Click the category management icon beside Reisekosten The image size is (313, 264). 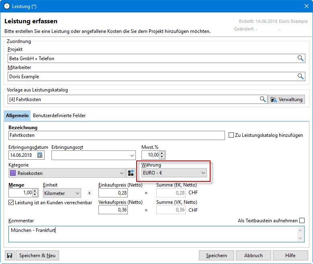pos(131,173)
